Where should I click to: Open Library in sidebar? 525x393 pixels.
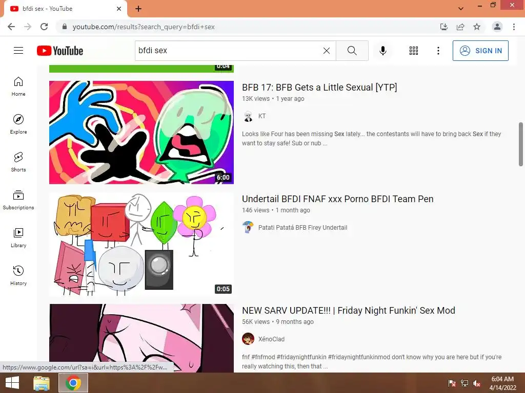18,237
